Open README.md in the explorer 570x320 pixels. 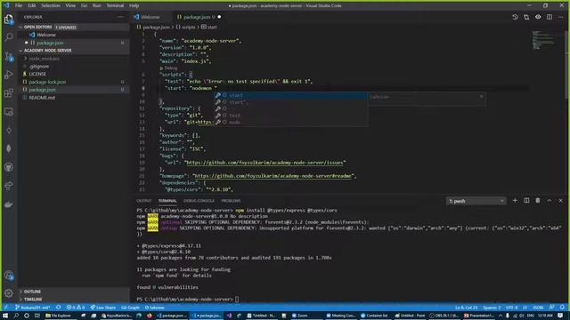click(42, 98)
